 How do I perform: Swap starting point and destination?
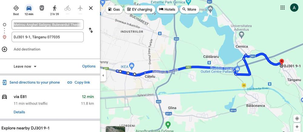point(91,30)
